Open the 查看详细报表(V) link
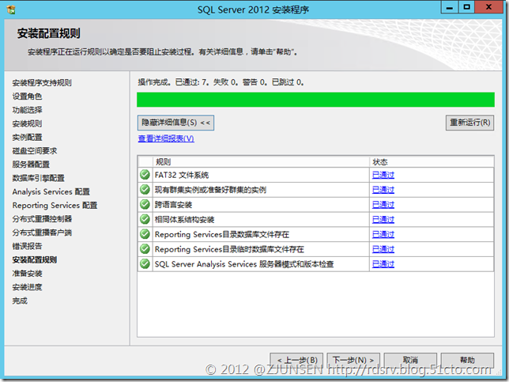 [166, 138]
